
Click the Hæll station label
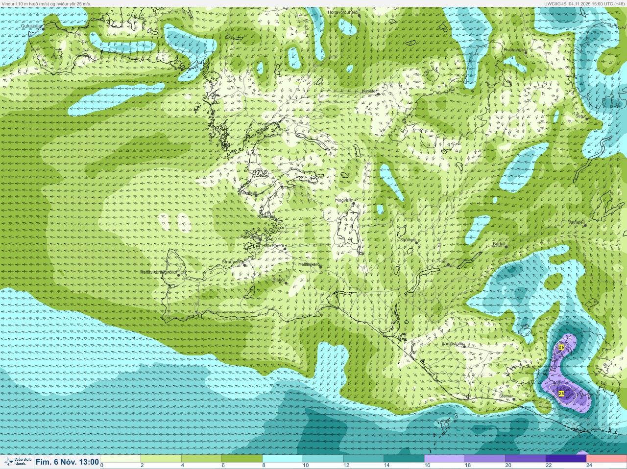tap(443, 262)
